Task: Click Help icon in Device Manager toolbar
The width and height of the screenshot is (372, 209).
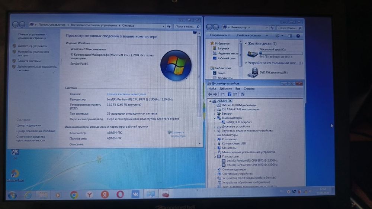Action: click(230, 94)
